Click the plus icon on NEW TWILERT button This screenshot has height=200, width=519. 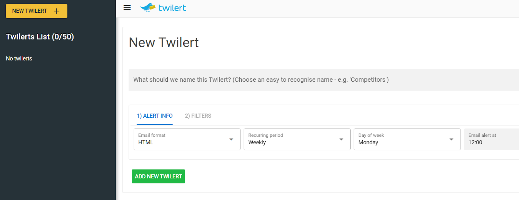click(56, 11)
